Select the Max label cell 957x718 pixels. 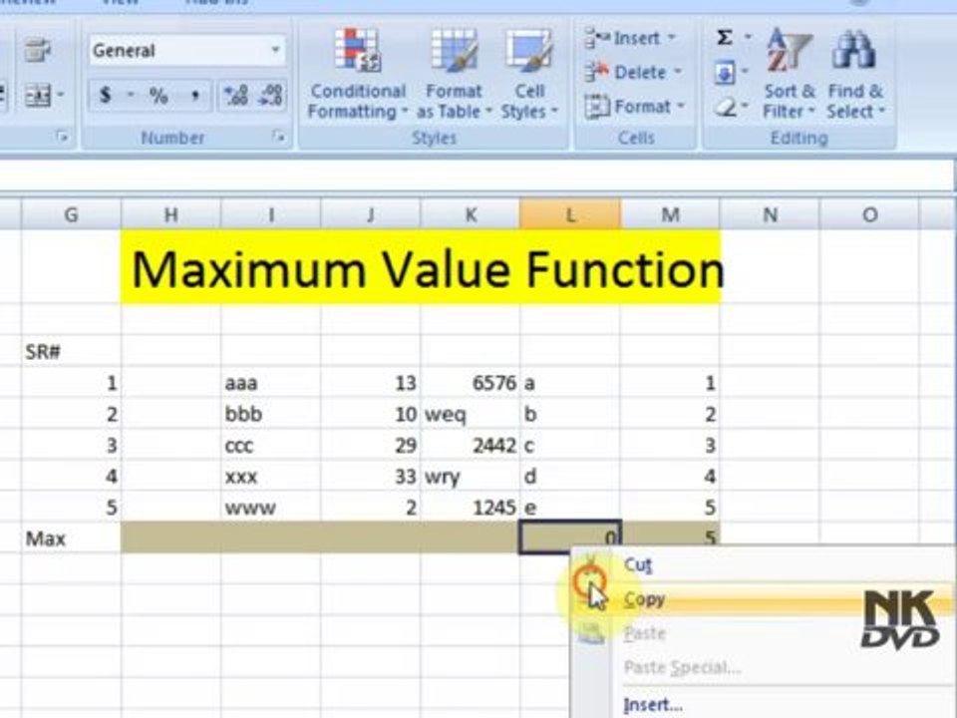coord(71,538)
